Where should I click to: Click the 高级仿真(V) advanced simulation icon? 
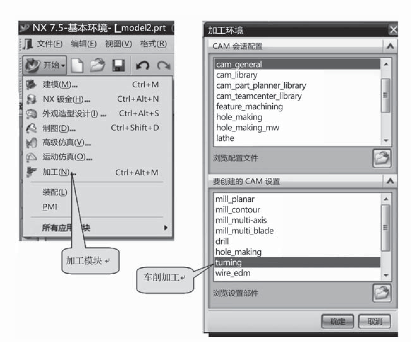(31, 143)
